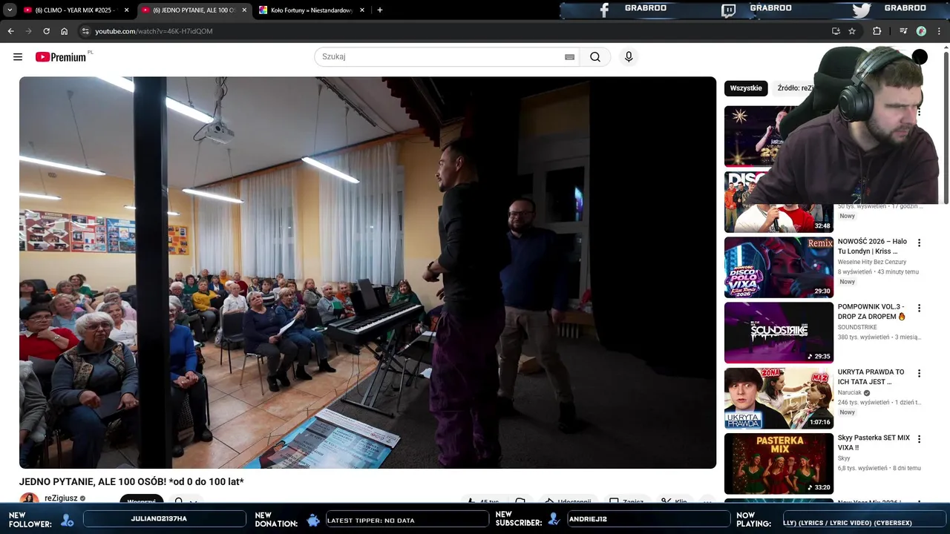
Task: Open the Disco Polo Vixa 29:30 thumbnail
Action: (779, 267)
